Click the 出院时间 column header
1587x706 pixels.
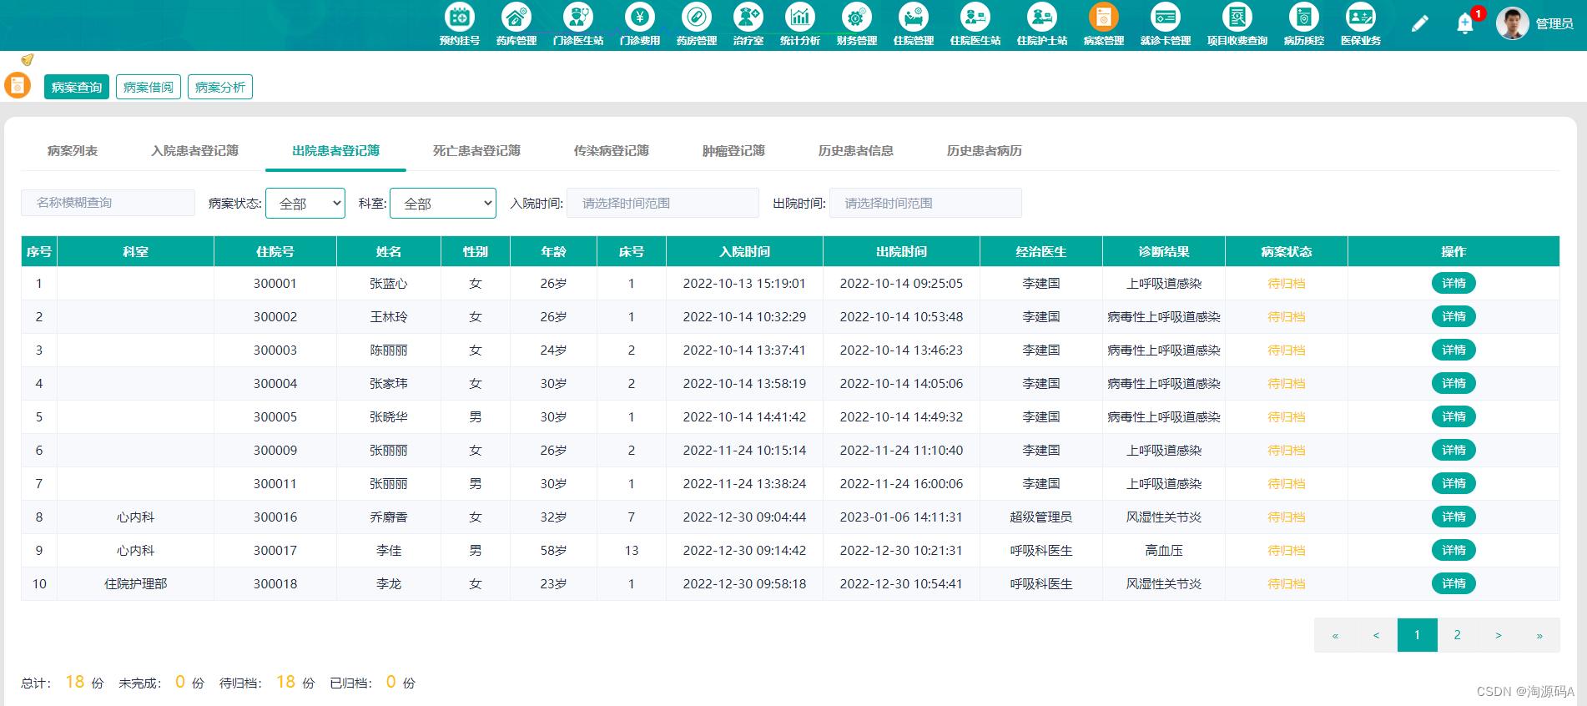click(901, 251)
